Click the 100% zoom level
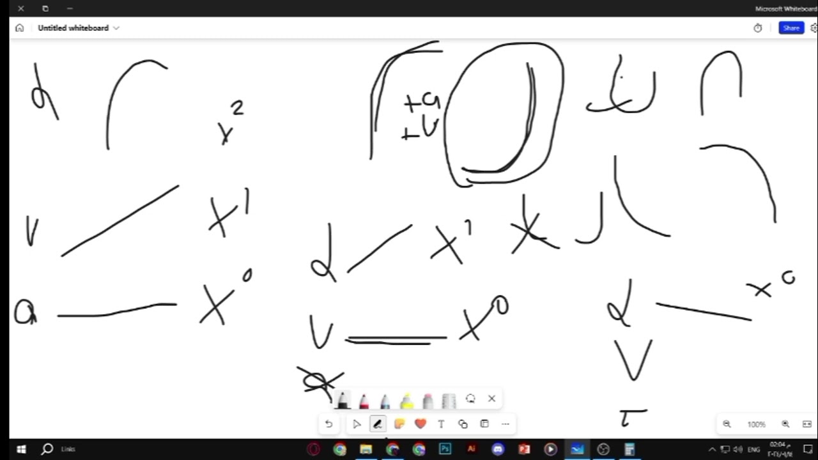Viewport: 818px width, 460px height. (x=756, y=424)
